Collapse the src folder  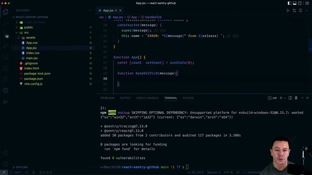tap(17, 33)
